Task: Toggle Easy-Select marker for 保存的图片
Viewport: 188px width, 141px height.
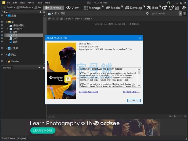Action: click(2, 25)
